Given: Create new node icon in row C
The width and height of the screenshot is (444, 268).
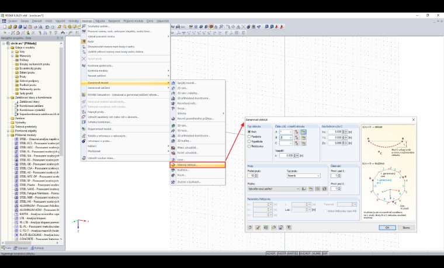Looking at the screenshot, I should click(x=304, y=143).
